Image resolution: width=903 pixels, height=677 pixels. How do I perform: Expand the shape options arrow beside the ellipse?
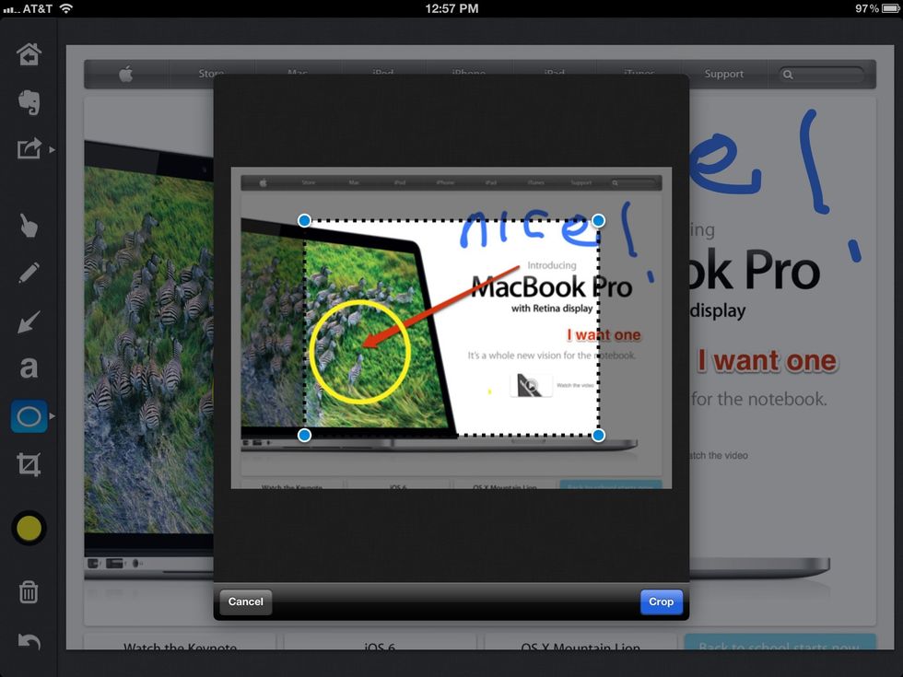coord(53,417)
